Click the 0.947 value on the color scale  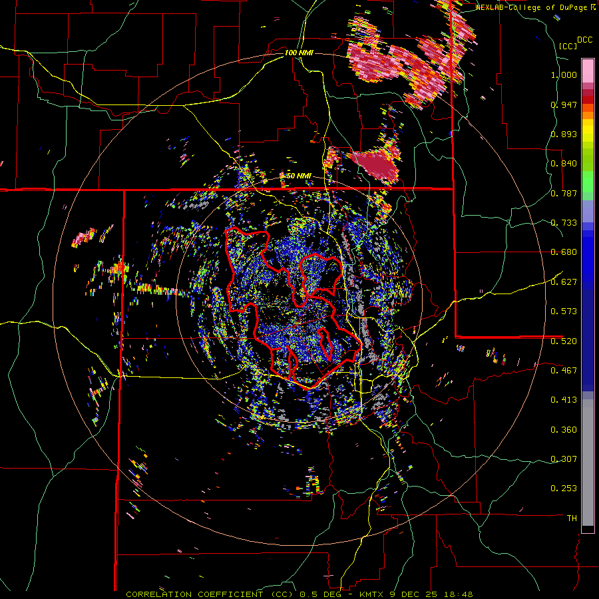(564, 104)
